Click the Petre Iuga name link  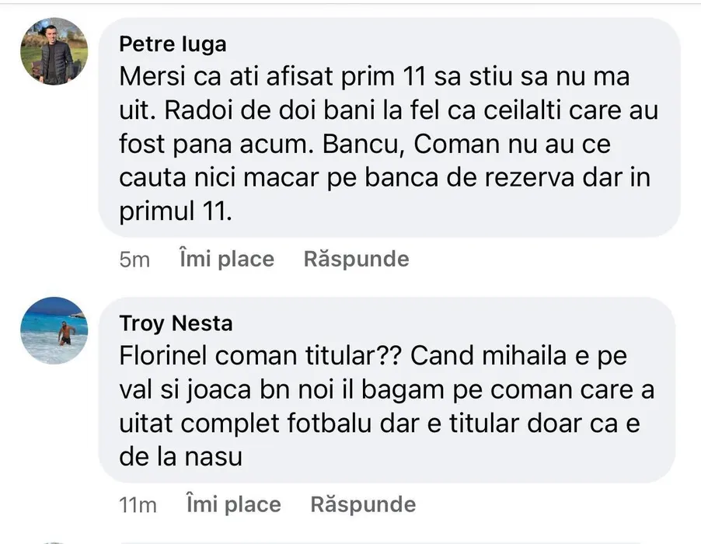click(x=173, y=44)
